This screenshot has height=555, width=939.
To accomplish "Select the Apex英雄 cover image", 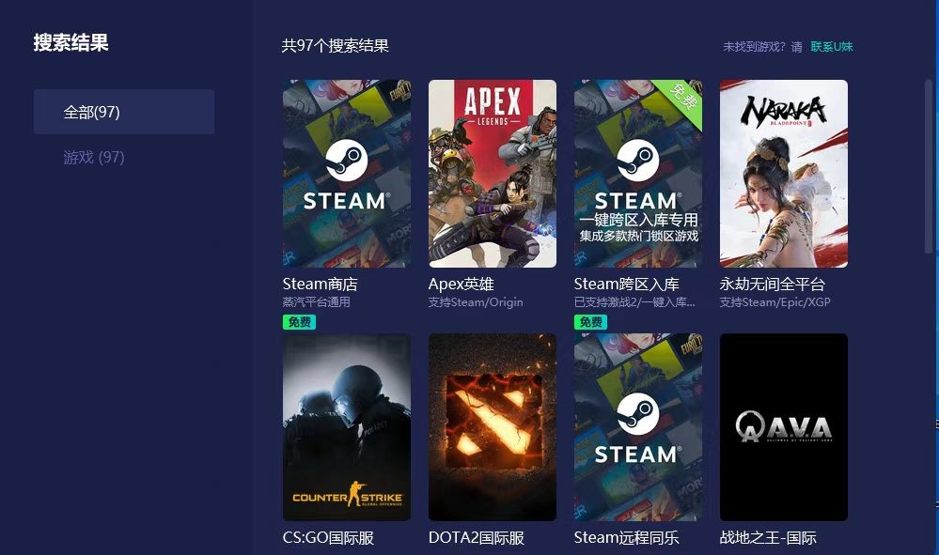I will pyautogui.click(x=492, y=173).
